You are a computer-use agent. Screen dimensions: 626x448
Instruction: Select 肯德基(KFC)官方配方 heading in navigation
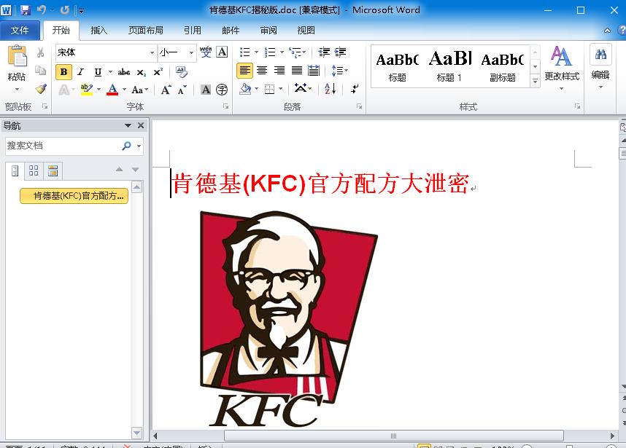coord(74,196)
